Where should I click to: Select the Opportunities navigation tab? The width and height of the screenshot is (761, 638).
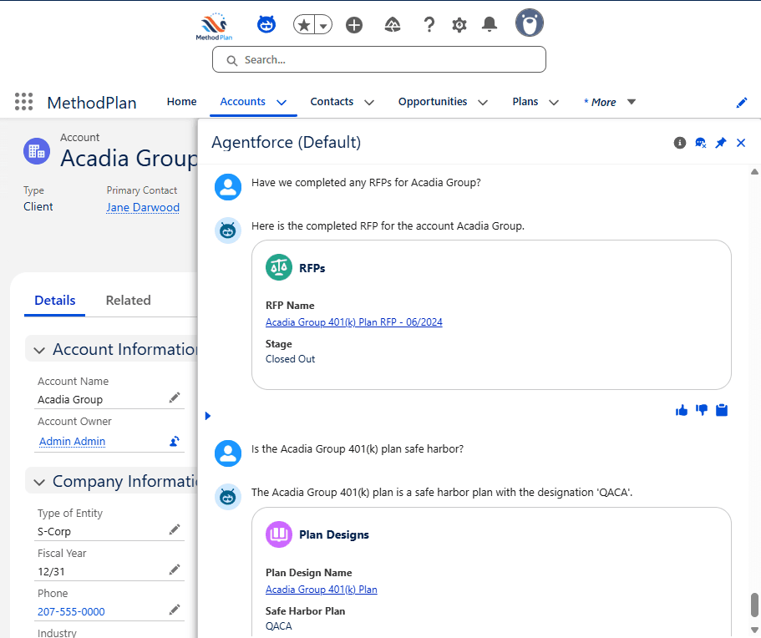pos(433,102)
